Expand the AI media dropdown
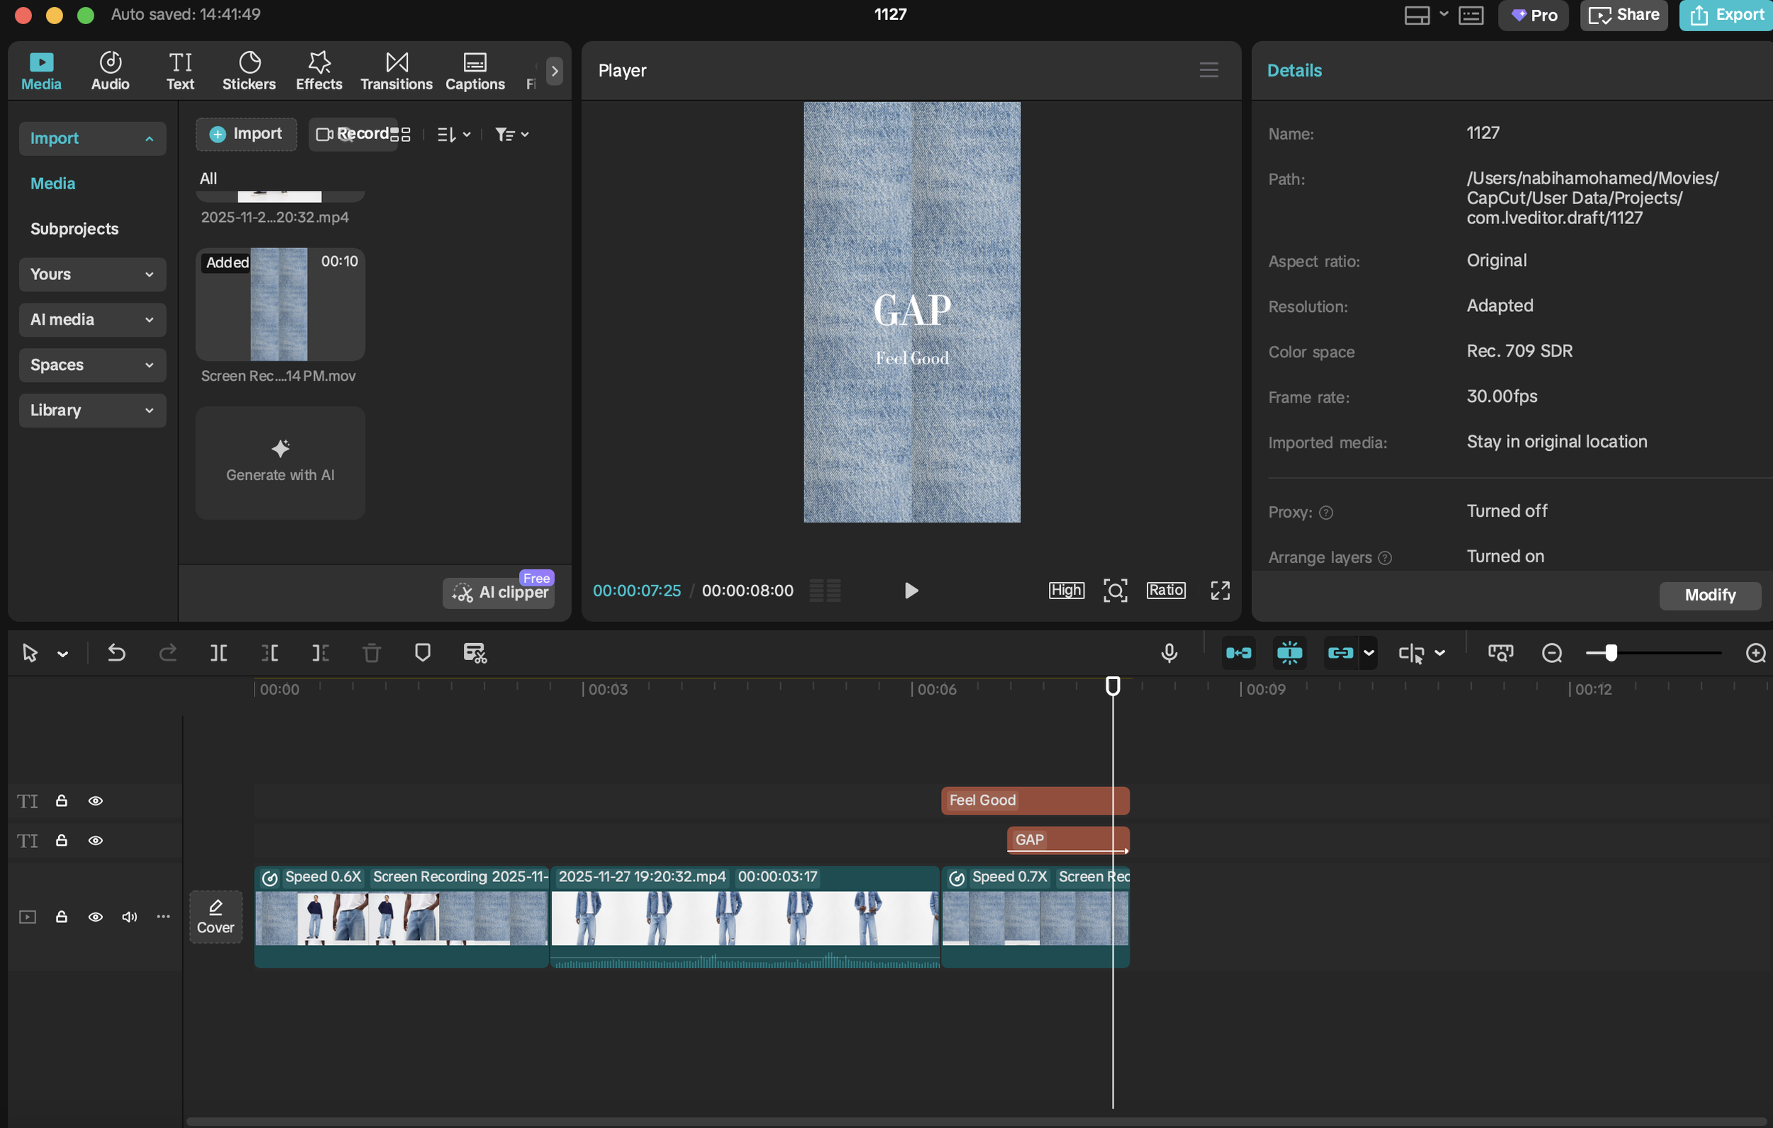The width and height of the screenshot is (1773, 1128). click(x=92, y=320)
